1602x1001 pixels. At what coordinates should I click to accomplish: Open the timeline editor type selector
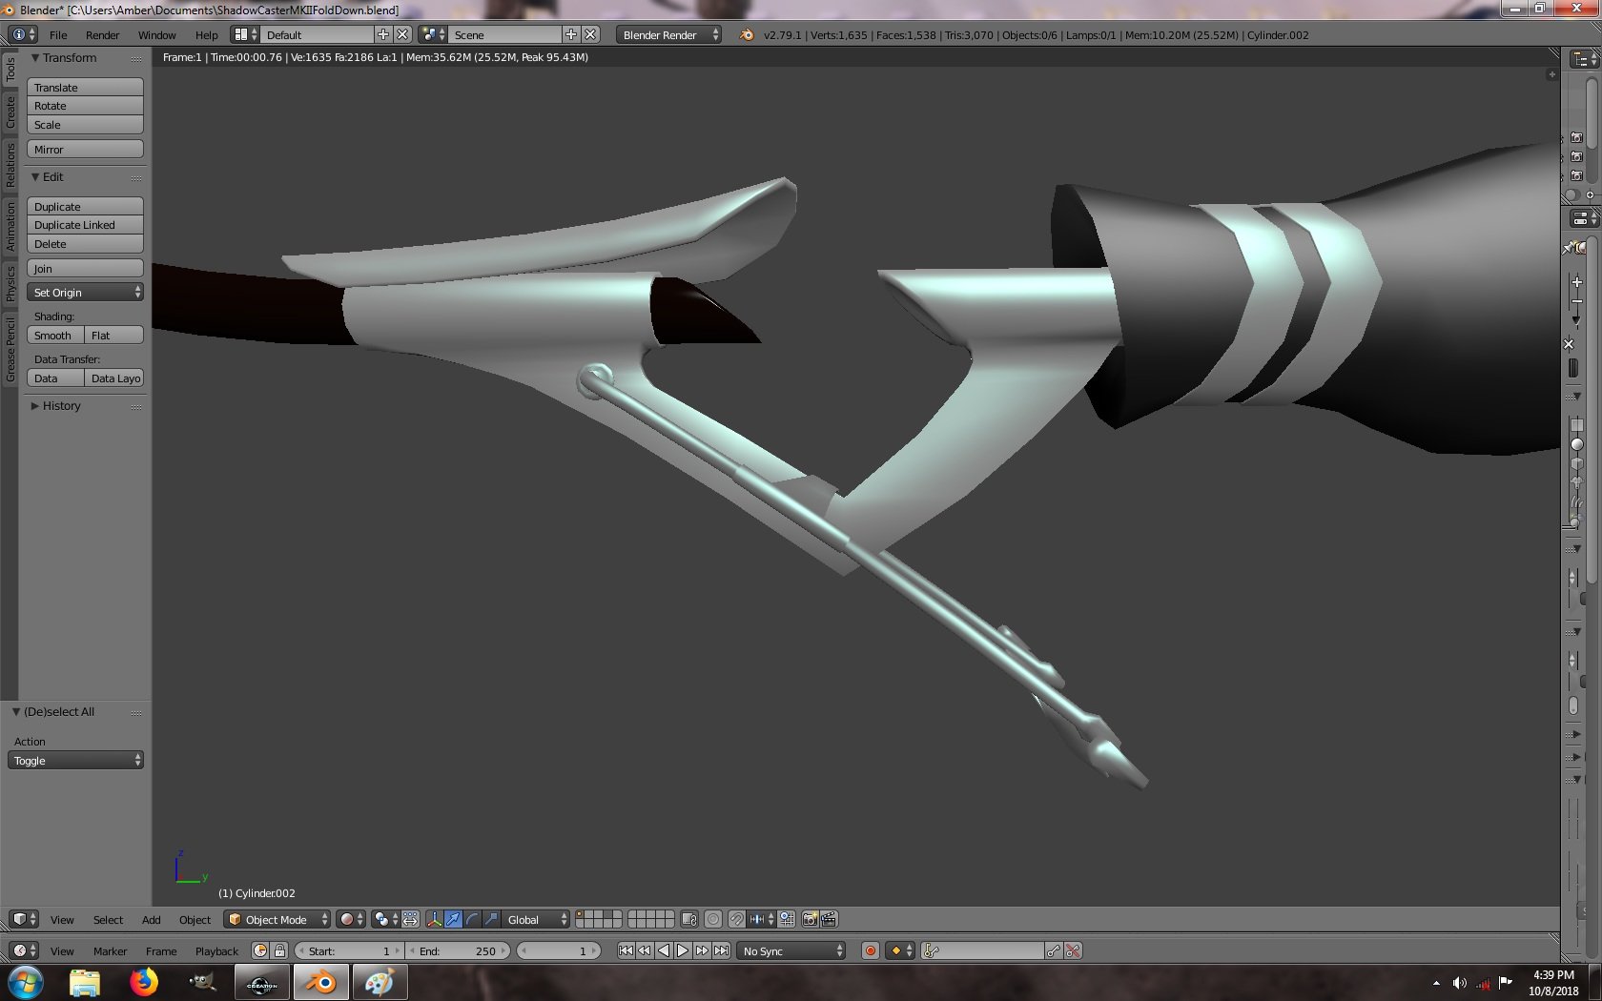click(x=23, y=950)
